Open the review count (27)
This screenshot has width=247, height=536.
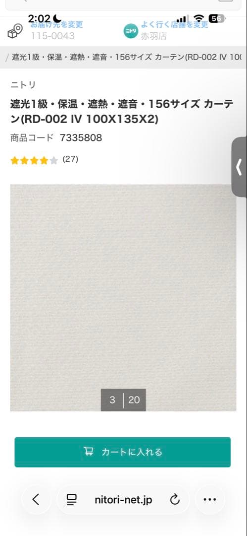coord(70,159)
